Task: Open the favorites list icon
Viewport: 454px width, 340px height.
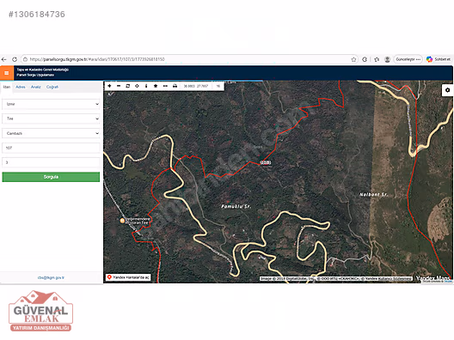Action: pos(377,59)
